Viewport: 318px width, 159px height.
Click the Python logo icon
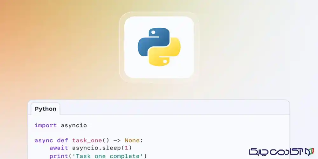159,47
